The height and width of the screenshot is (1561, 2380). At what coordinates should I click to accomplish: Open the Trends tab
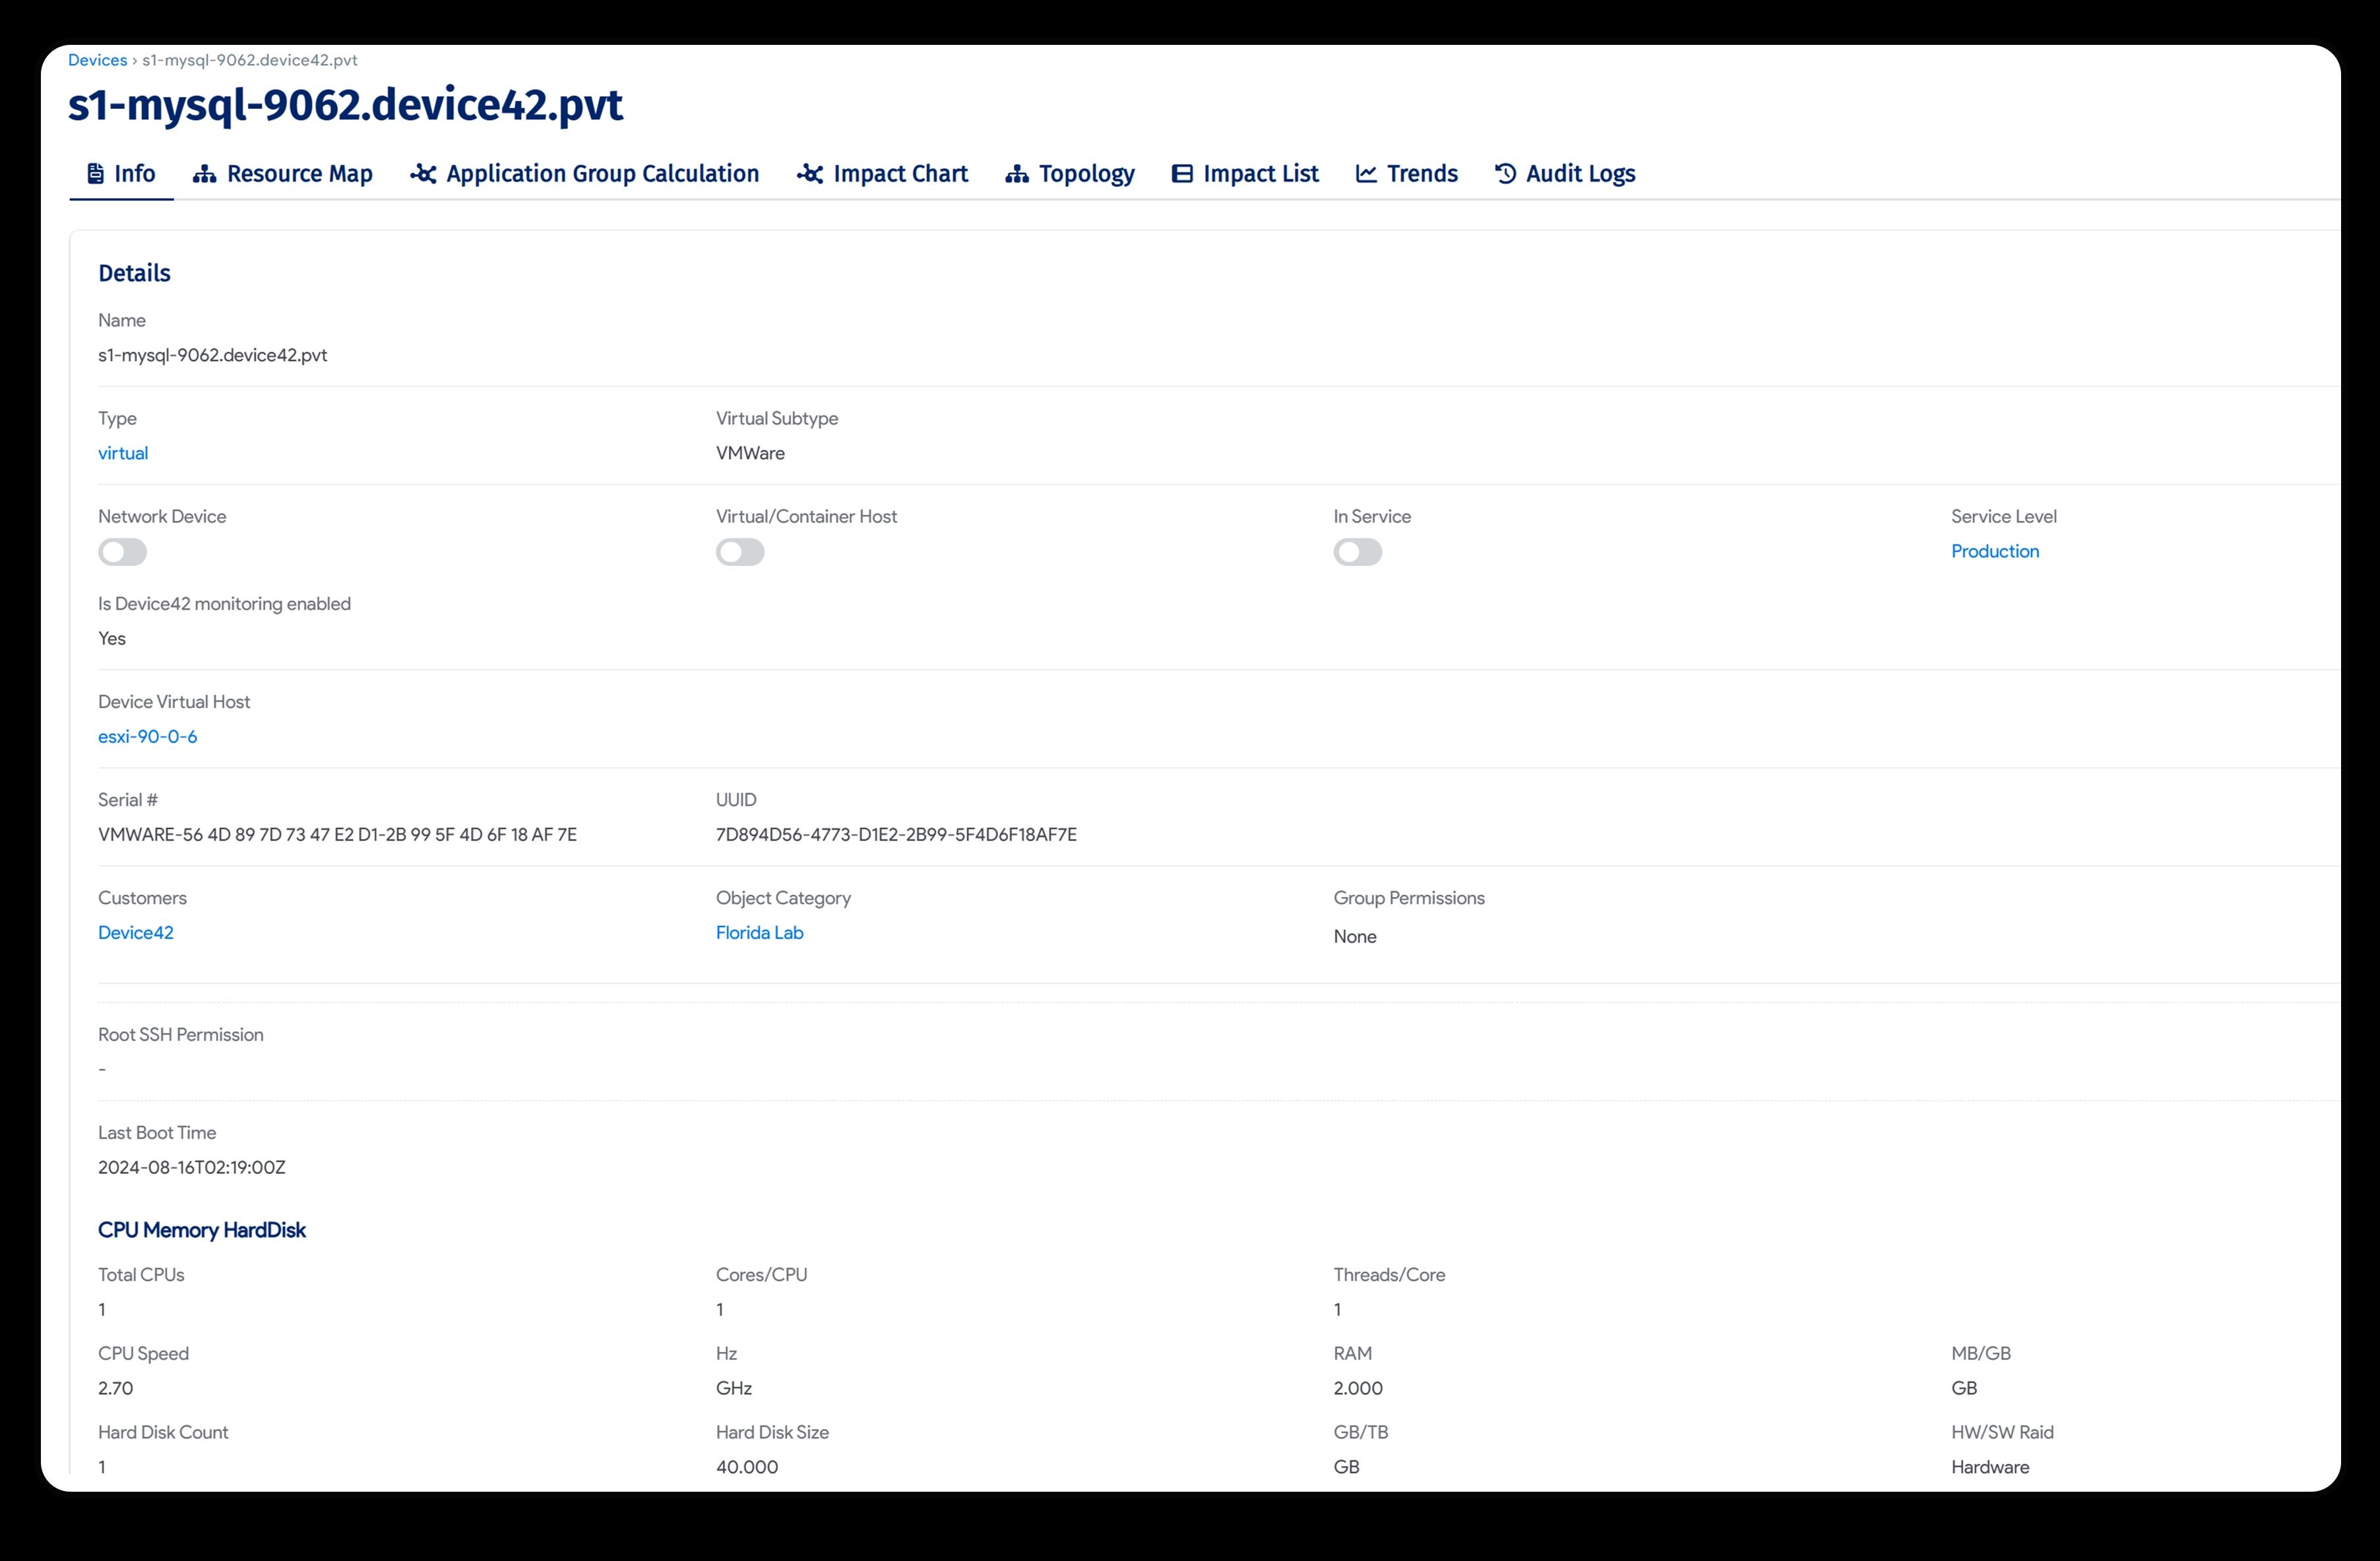[x=1406, y=174]
